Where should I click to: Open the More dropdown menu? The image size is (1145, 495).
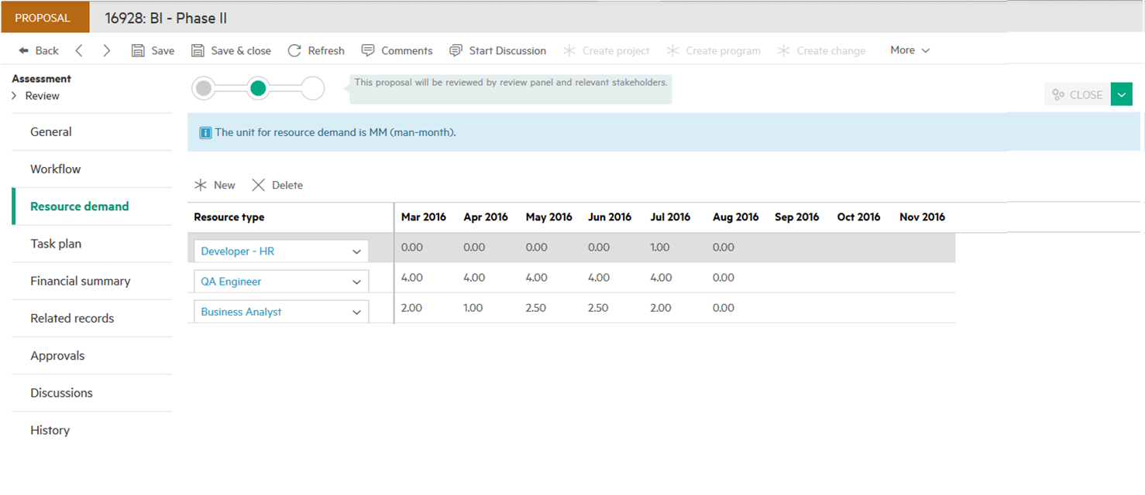point(909,50)
